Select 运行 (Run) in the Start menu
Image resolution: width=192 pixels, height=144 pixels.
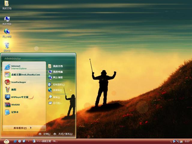pos(57,103)
